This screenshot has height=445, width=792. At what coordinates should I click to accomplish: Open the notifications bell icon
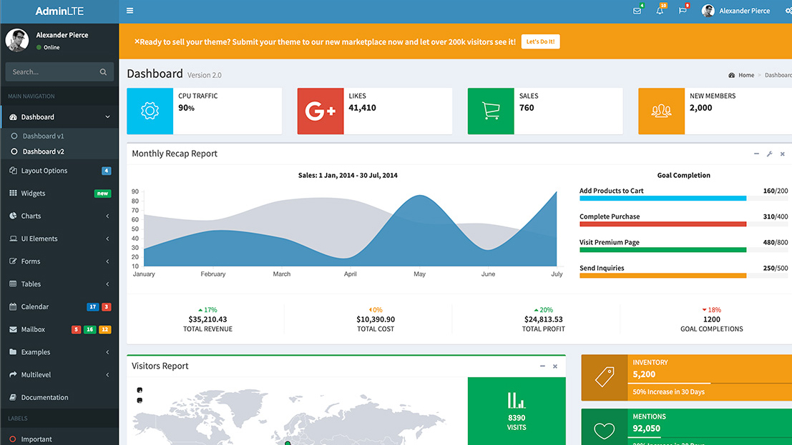pyautogui.click(x=660, y=11)
